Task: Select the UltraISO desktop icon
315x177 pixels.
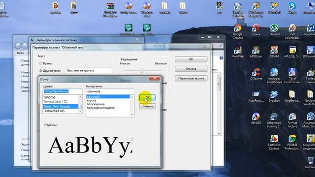Action: [256, 118]
